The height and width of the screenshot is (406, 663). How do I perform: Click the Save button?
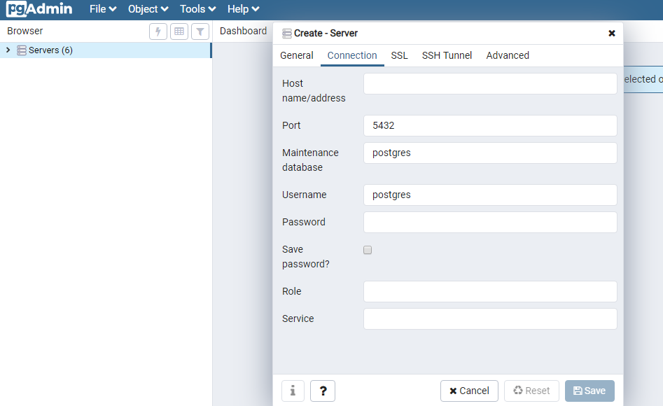pos(589,391)
